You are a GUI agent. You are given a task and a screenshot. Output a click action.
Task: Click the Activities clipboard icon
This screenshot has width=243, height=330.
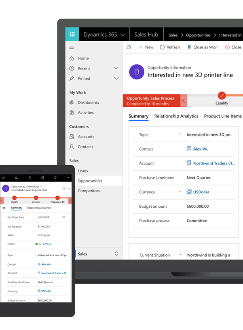(72, 113)
